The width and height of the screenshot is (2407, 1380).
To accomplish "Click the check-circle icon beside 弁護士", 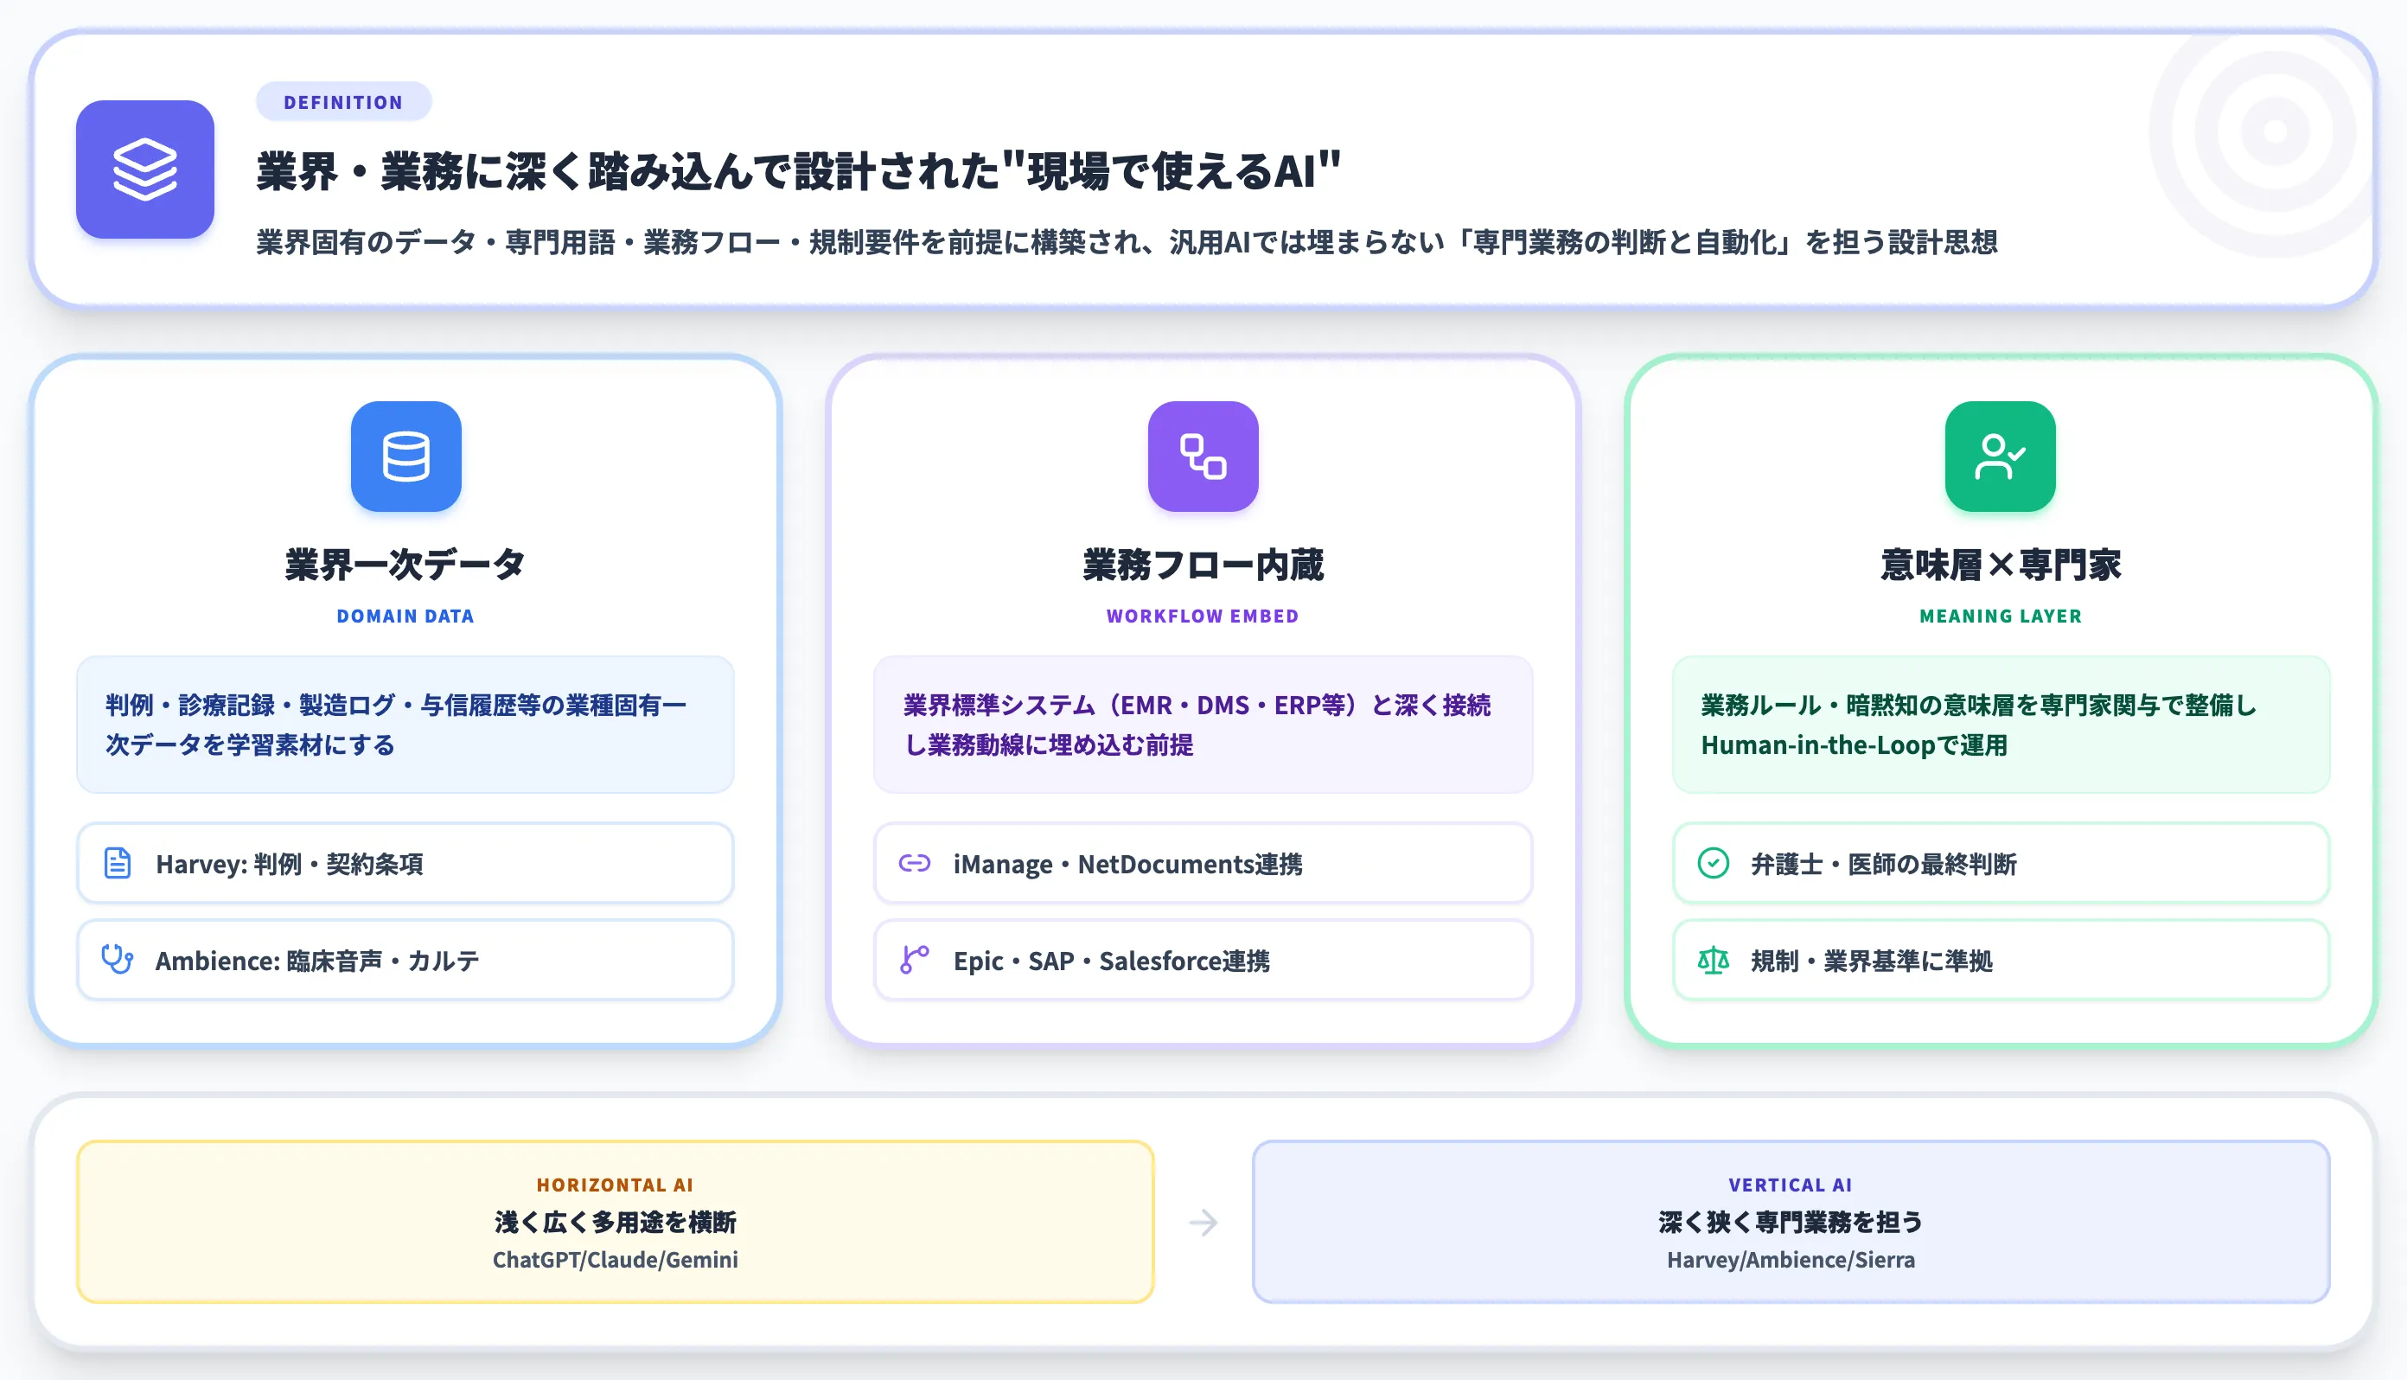I will click(1714, 864).
